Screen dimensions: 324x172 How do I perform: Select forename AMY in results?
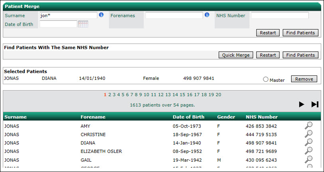click(85, 126)
